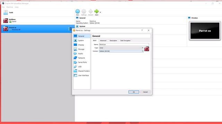
Task: Maximize the VirtualBox Manager window
Action: (x=213, y=3)
